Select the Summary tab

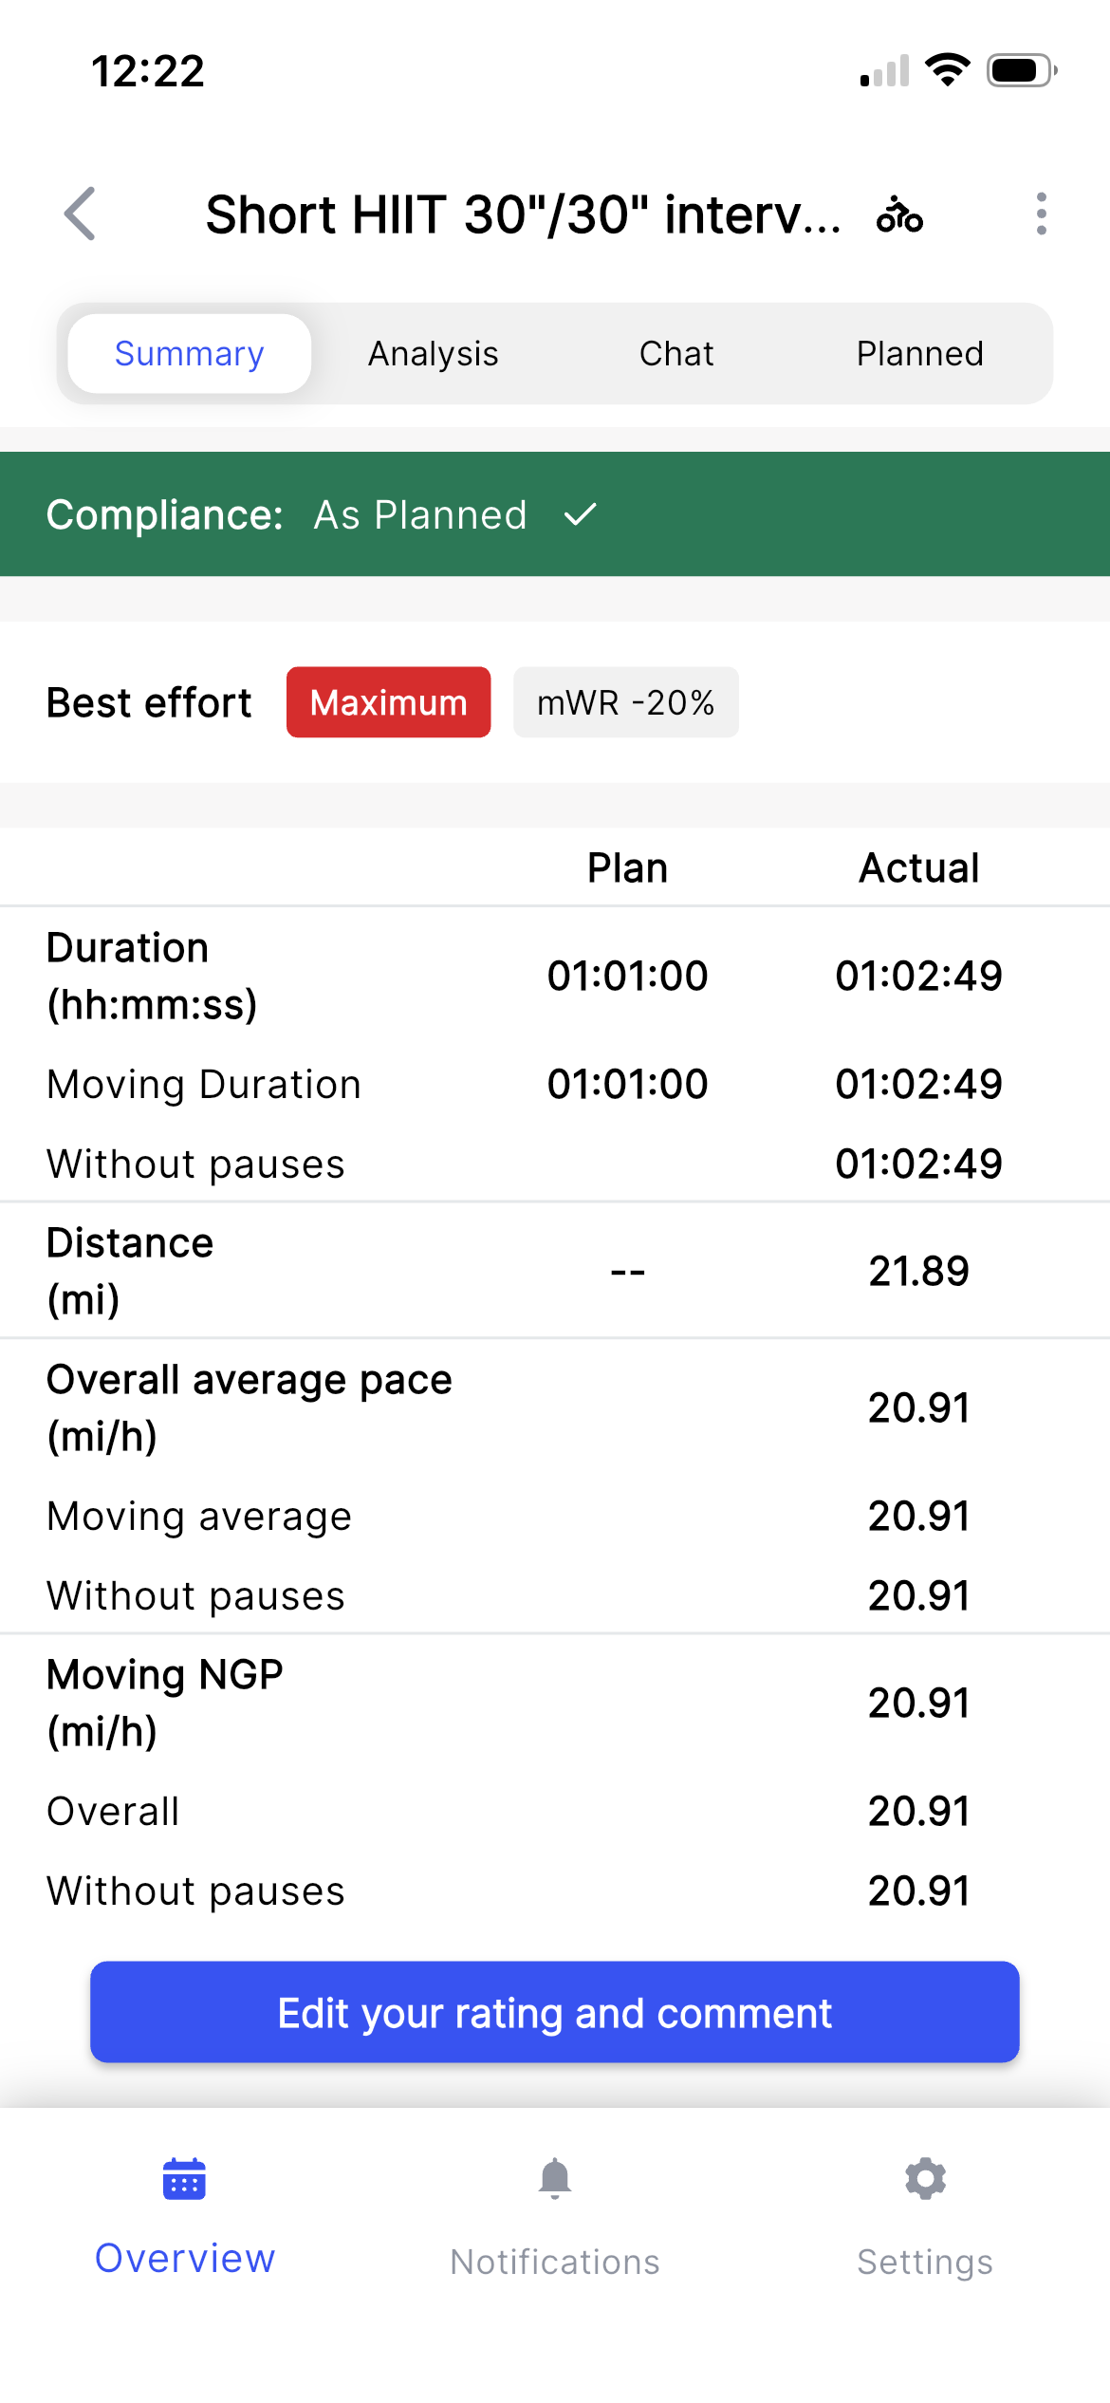pyautogui.click(x=190, y=354)
